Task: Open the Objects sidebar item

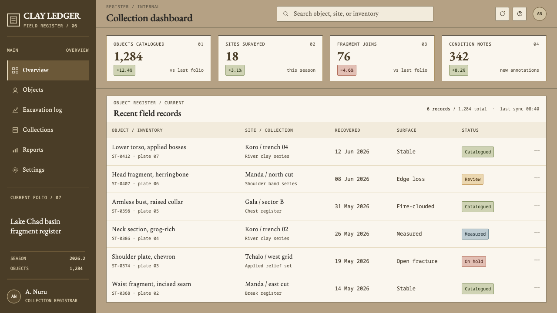Action: tap(48, 90)
